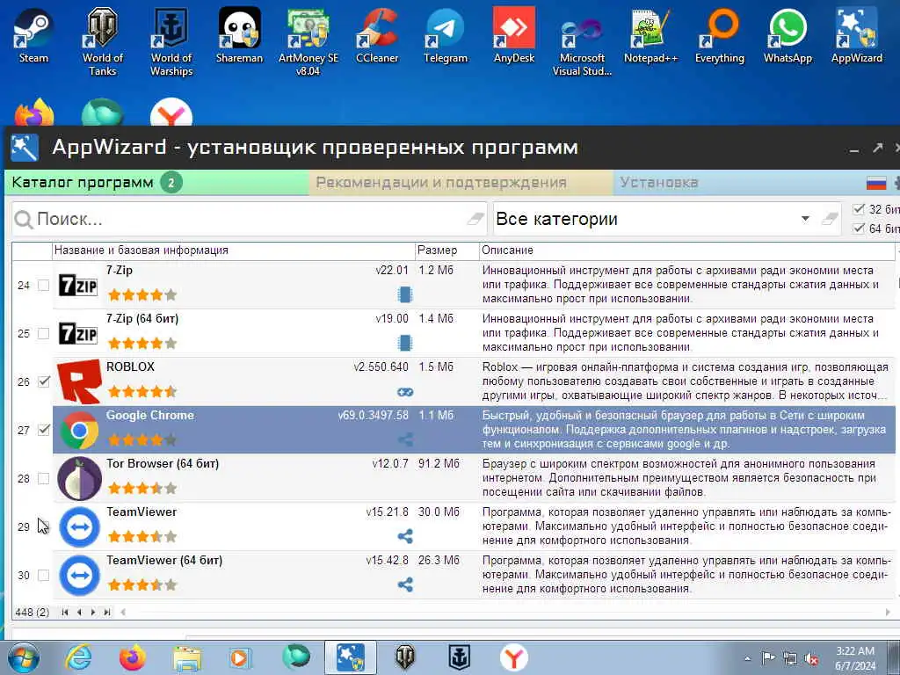Click the 7-Zip v22.01 app logo
900x675 pixels.
78,286
